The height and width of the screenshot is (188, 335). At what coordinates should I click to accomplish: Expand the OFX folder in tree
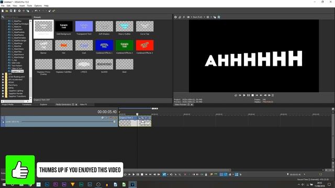(x=3, y=74)
